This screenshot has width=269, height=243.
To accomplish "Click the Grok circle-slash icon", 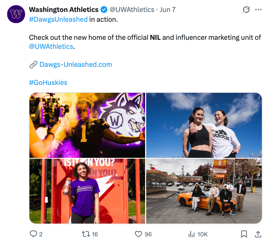I will 246,10.
